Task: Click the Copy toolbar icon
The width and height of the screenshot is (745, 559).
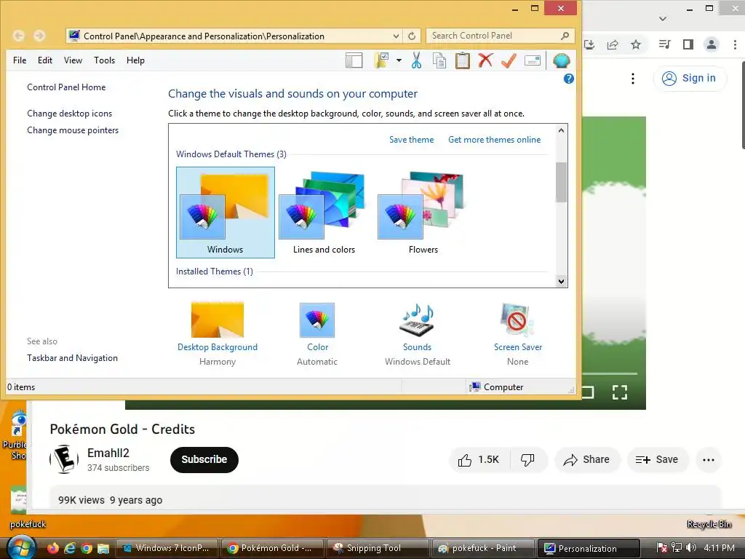Action: click(x=439, y=60)
